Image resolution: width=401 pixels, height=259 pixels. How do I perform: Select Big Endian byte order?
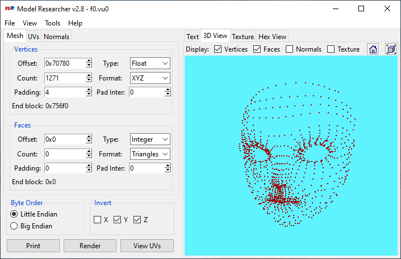[x=14, y=226]
